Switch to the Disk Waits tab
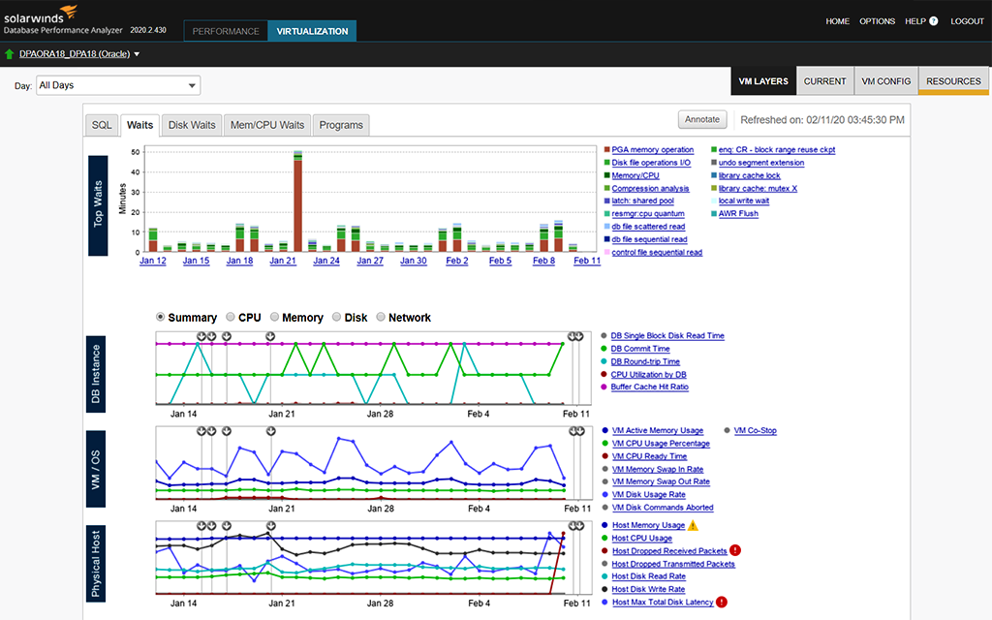The image size is (992, 620). 192,125
